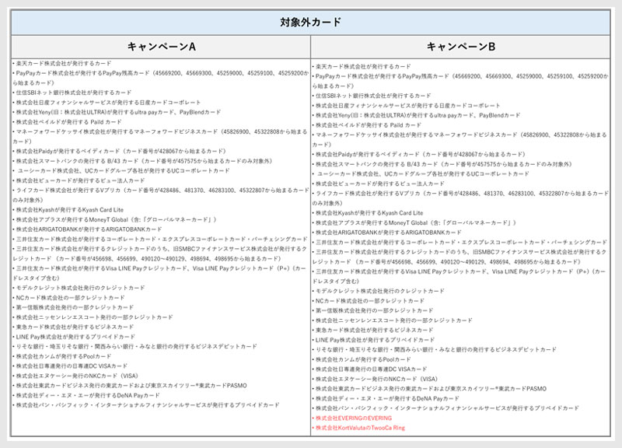The height and width of the screenshot is (448, 622).
Task: Click the キャンペーンB column header
Action: click(x=460, y=47)
